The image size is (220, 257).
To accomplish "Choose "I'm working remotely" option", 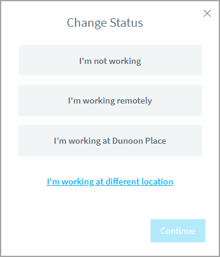I will [110, 100].
